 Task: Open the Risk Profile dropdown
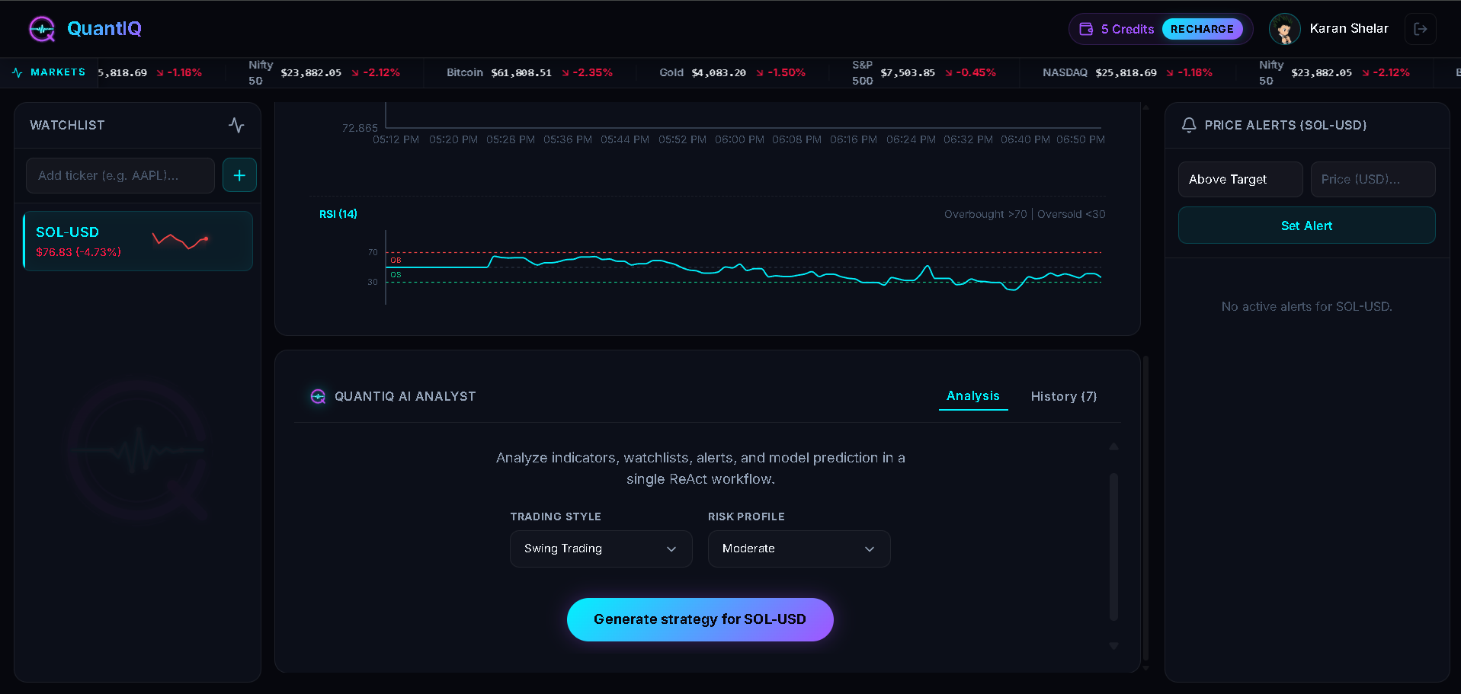(799, 548)
